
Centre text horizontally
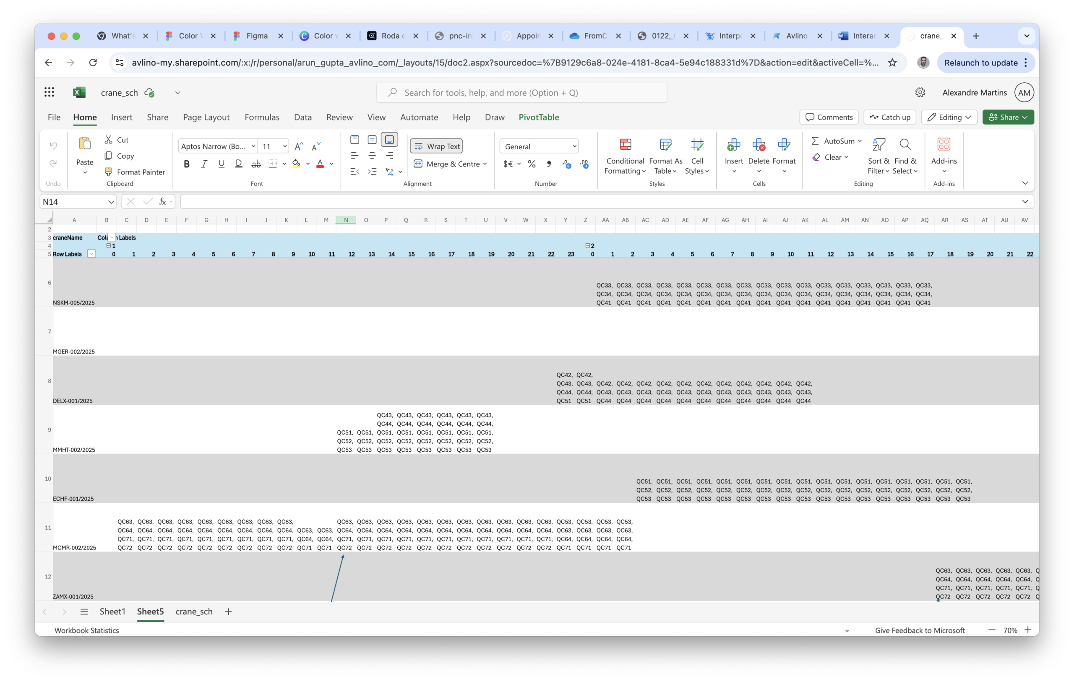372,156
